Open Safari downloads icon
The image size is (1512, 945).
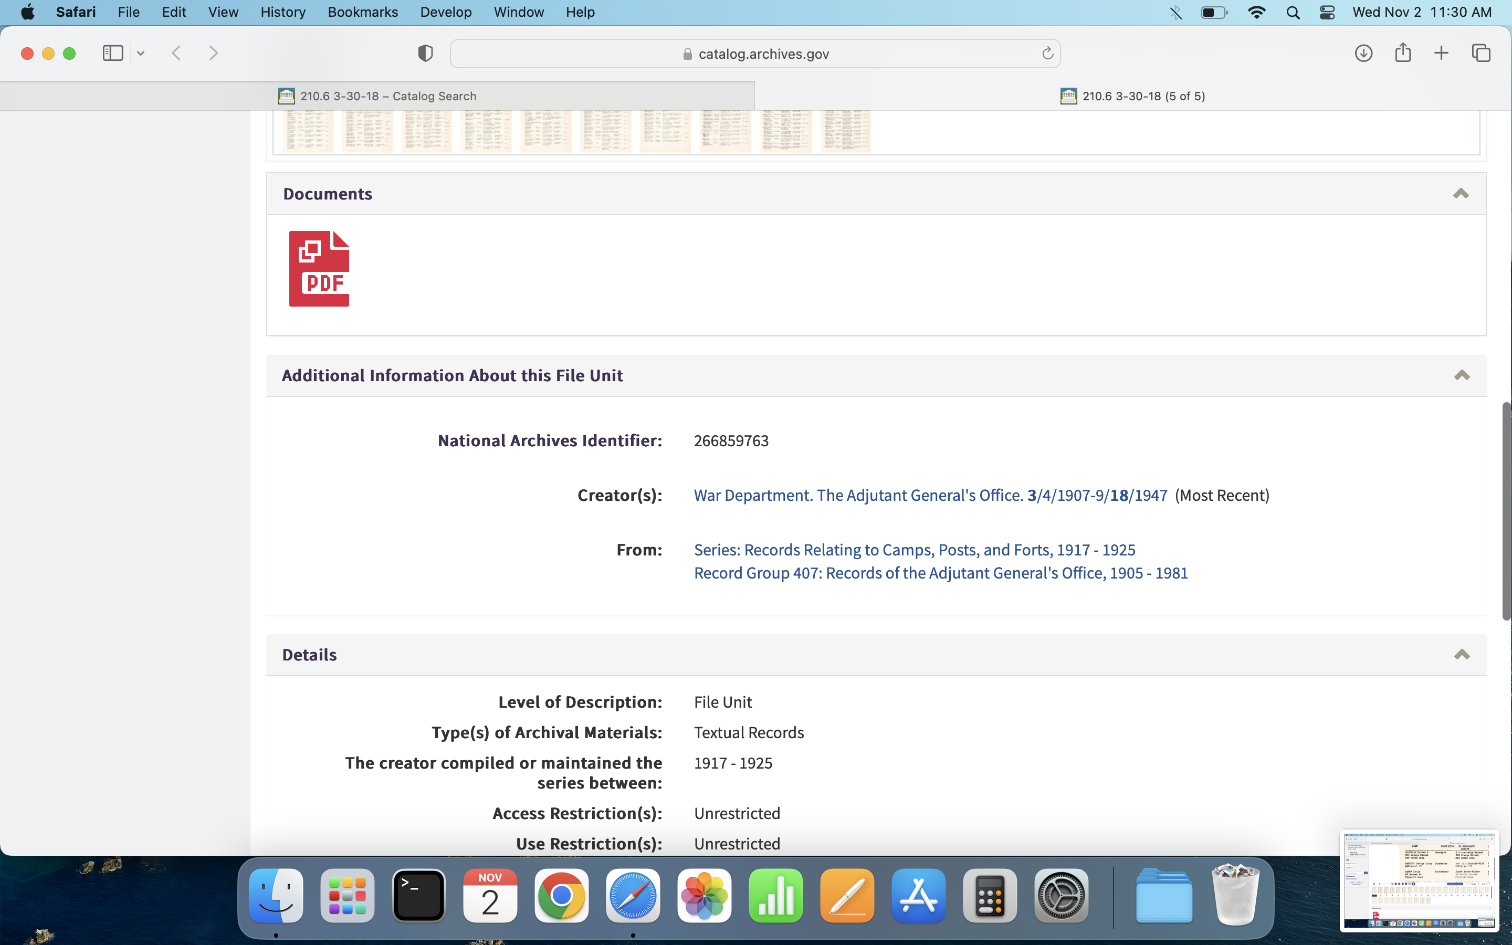tap(1363, 53)
